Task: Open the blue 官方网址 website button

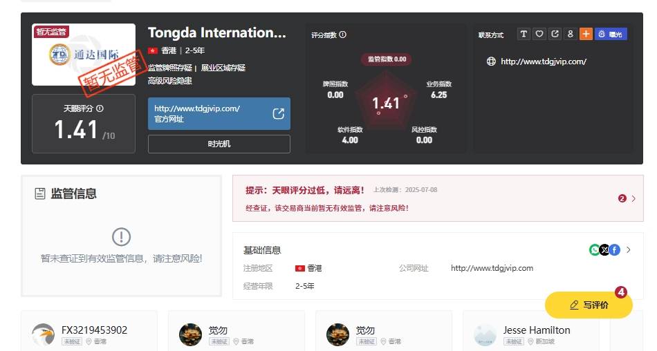Action: pos(219,113)
